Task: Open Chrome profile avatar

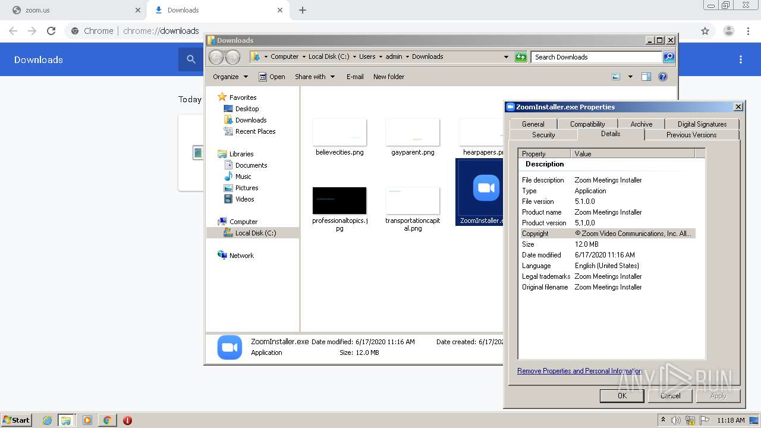Action: point(729,31)
